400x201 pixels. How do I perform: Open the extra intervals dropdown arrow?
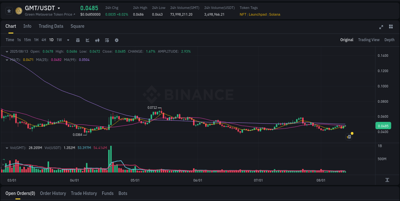pos(68,40)
